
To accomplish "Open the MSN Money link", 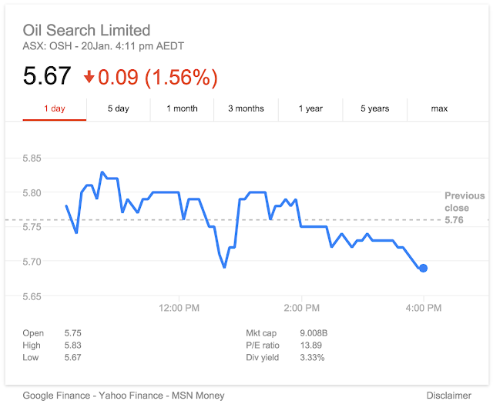I will tap(198, 396).
